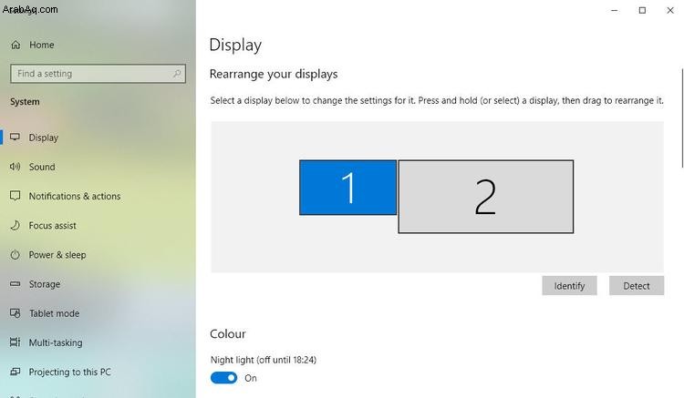Maximize the Settings window
684x398 pixels.
pyautogui.click(x=642, y=10)
